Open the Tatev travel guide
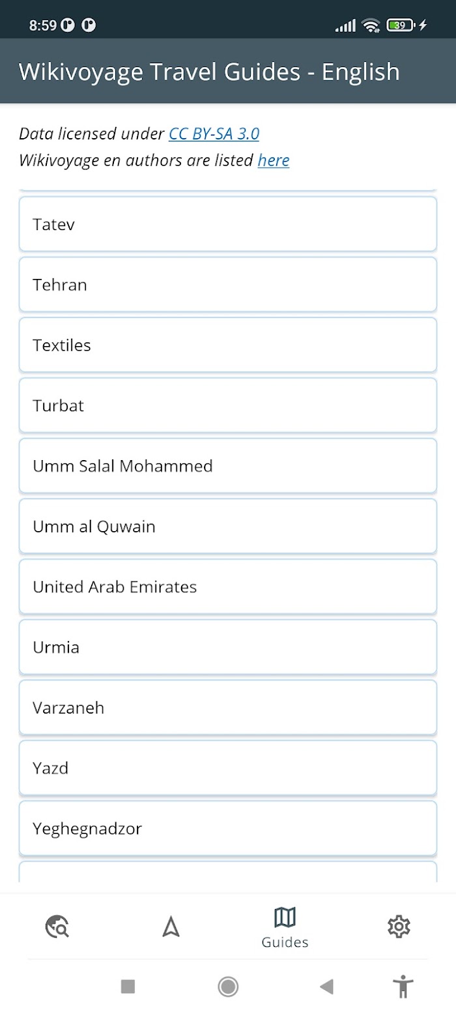Image resolution: width=456 pixels, height=1014 pixels. (228, 224)
